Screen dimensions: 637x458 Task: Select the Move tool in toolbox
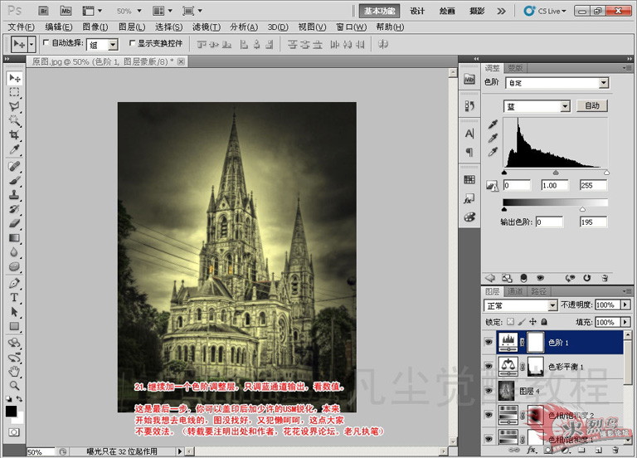coord(15,78)
